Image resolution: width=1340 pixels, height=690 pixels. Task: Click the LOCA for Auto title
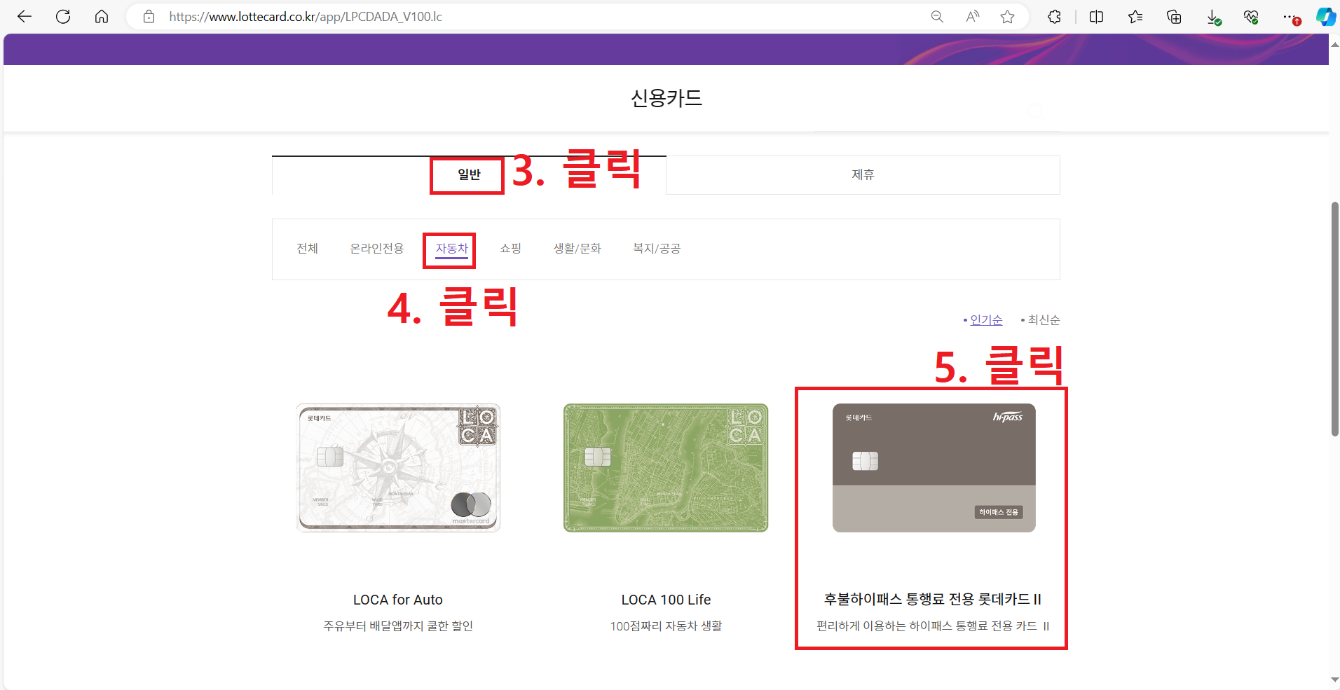click(x=398, y=600)
